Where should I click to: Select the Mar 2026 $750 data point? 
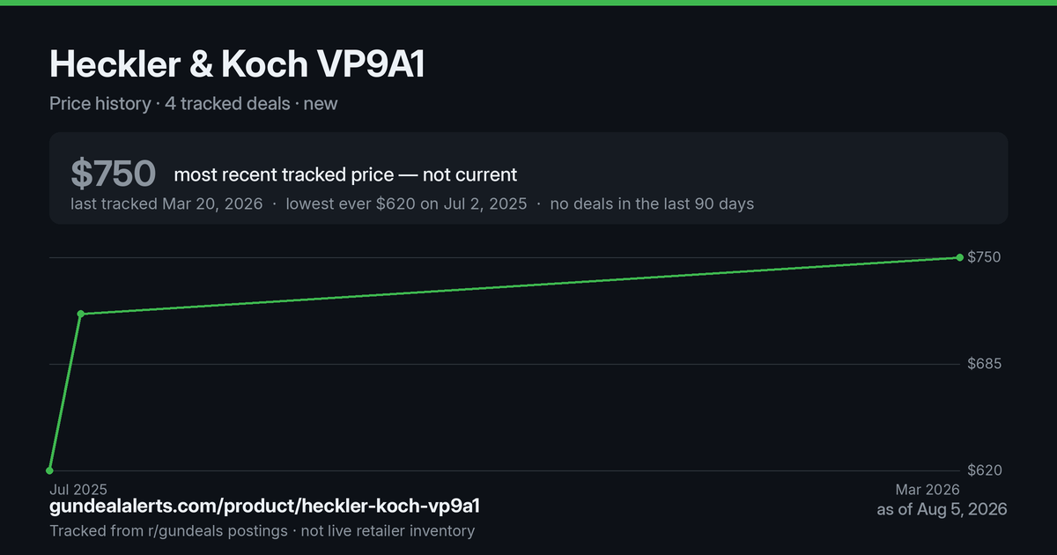(x=959, y=257)
